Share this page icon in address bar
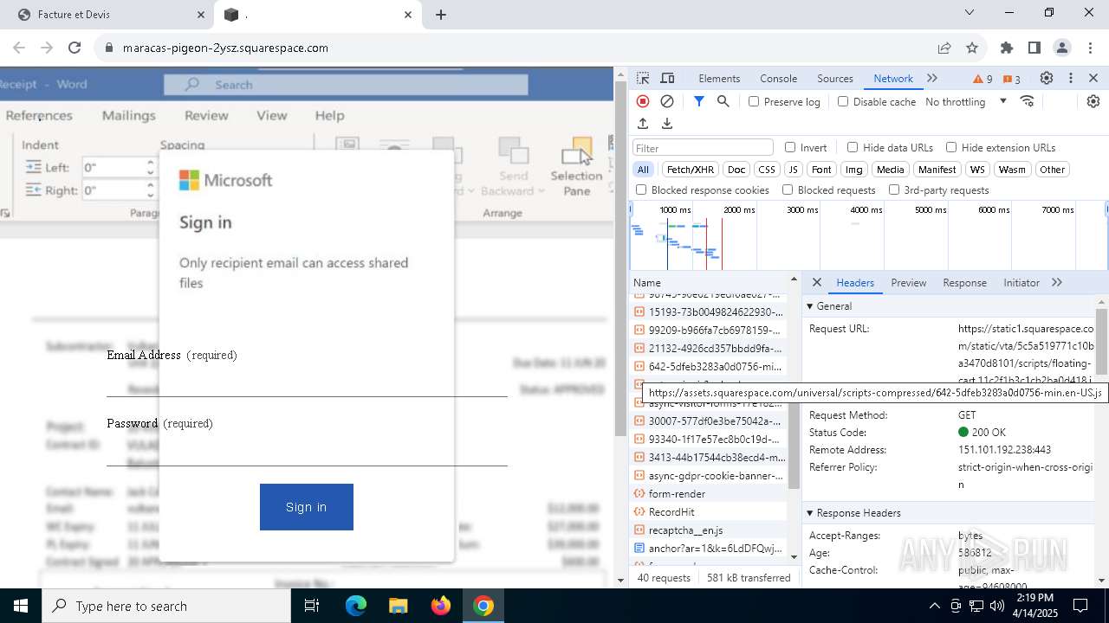This screenshot has width=1109, height=623. coord(944,48)
